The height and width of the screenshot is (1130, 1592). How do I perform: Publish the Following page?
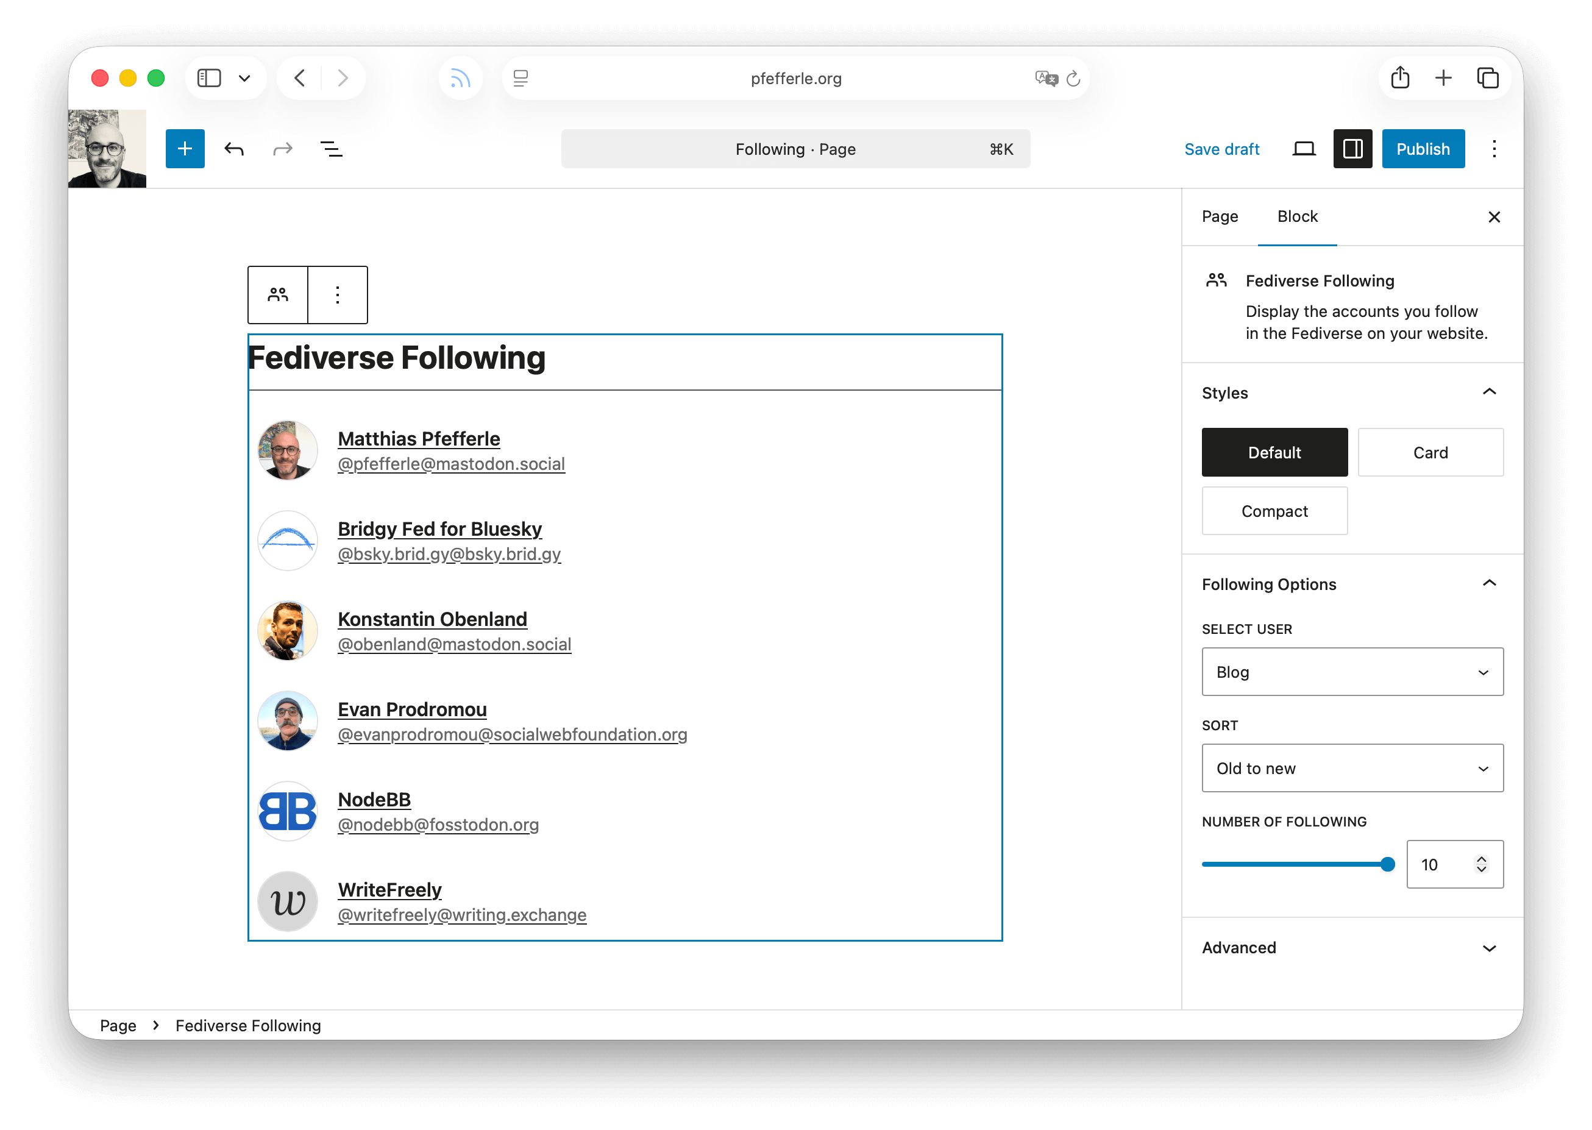(x=1423, y=148)
